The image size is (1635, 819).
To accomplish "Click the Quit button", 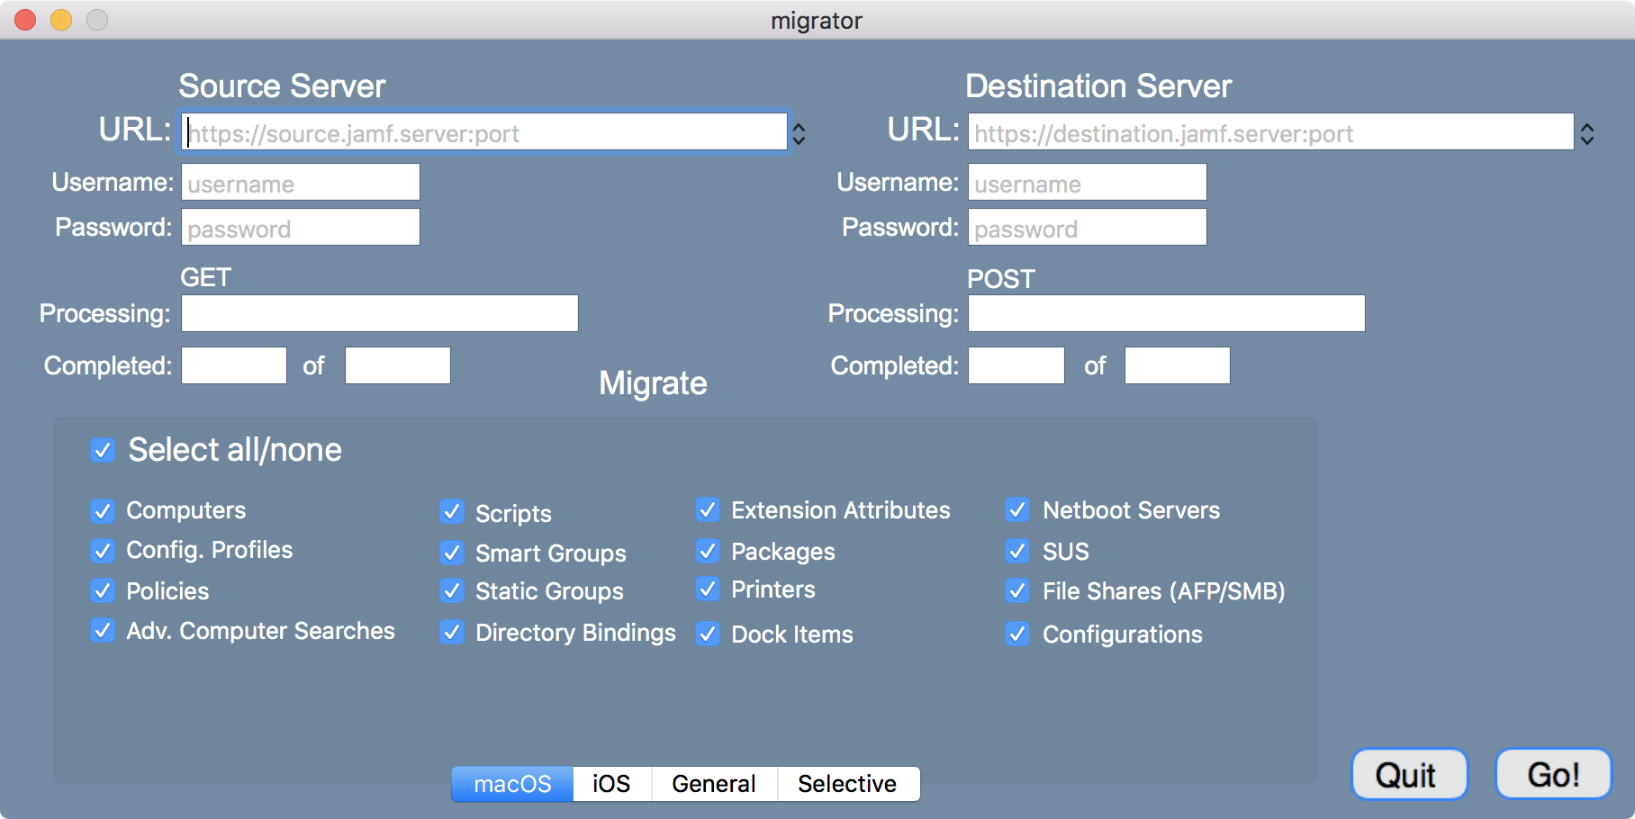I will [x=1408, y=774].
